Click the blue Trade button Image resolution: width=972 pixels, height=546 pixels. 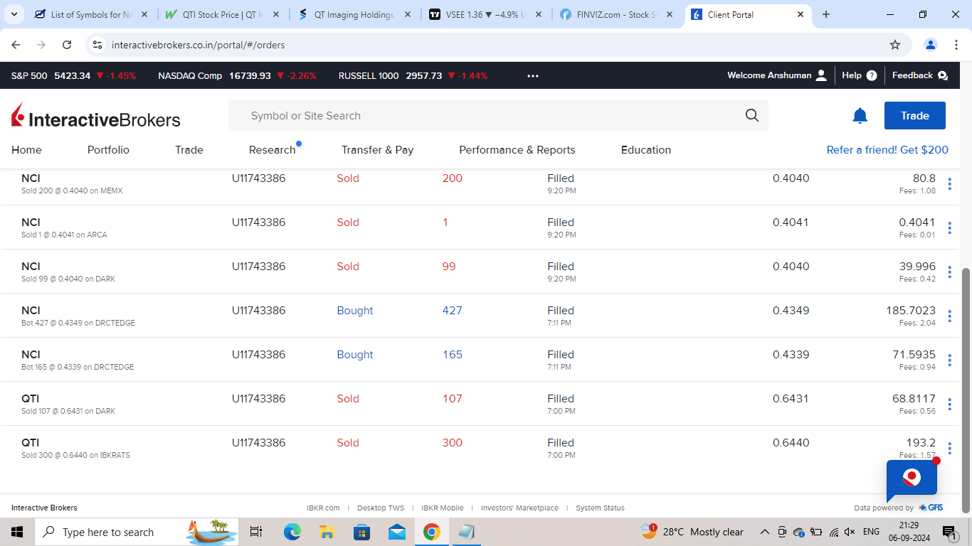click(x=915, y=116)
